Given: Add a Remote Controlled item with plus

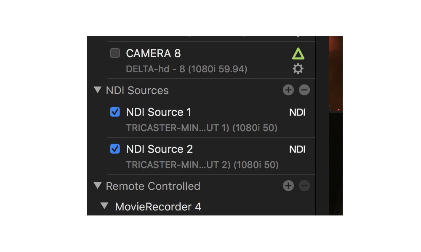Looking at the screenshot, I should point(288,186).
